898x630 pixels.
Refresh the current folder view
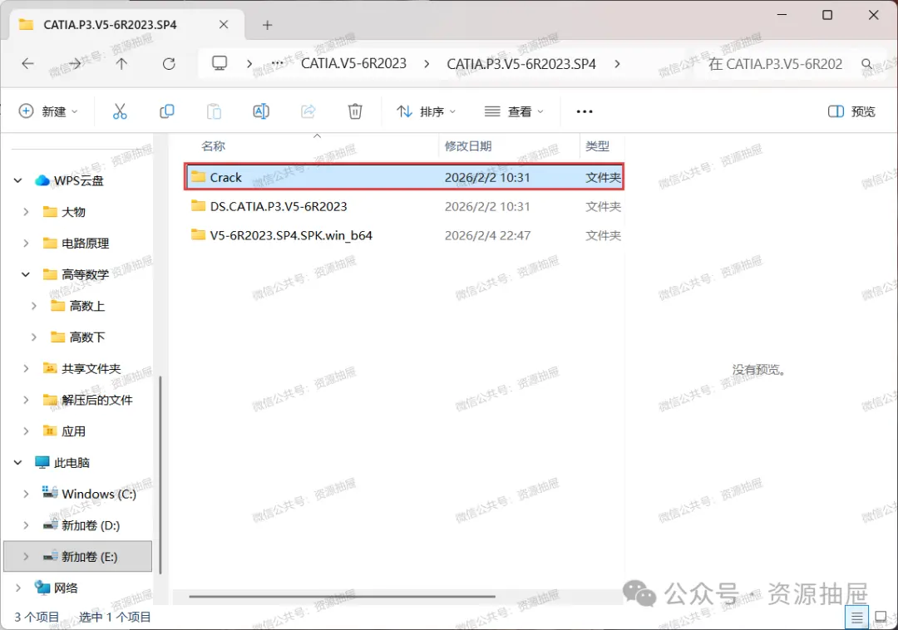point(169,64)
